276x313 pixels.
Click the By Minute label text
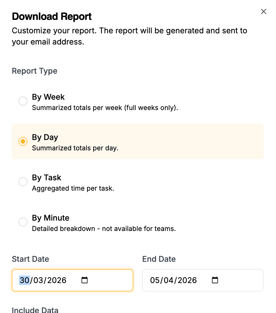[x=50, y=218]
